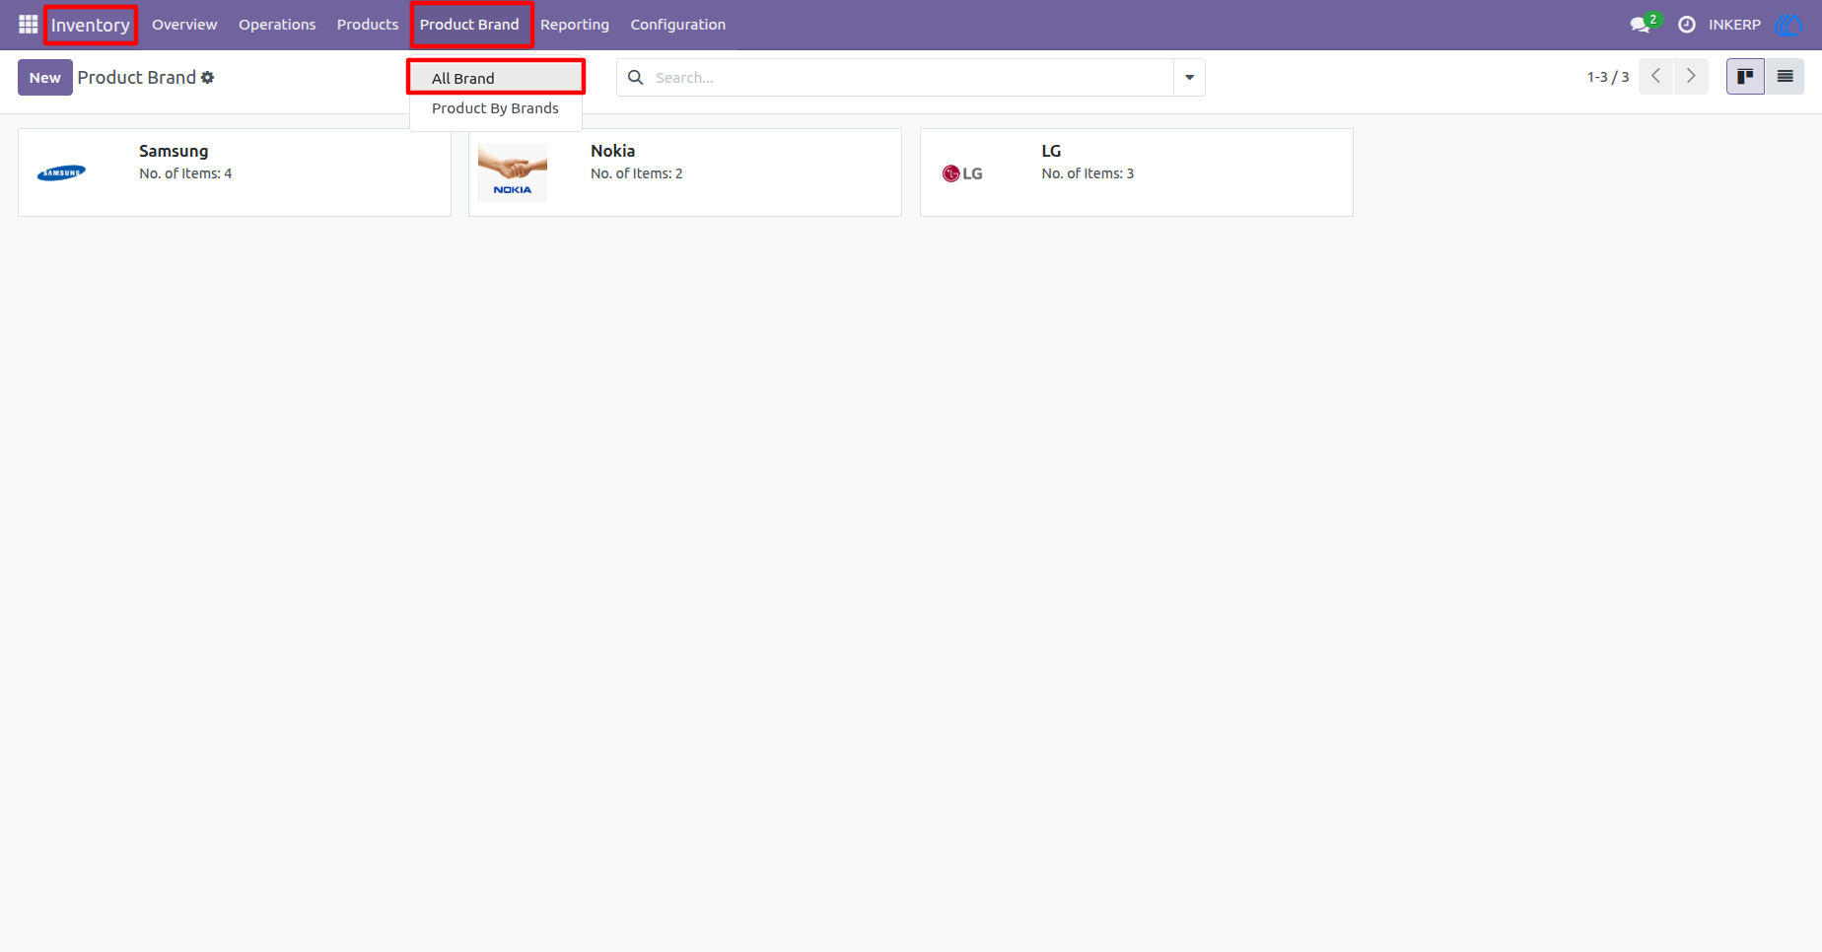Viewport: 1822px width, 952px height.
Task: Focus the Search input field
Action: click(x=910, y=78)
